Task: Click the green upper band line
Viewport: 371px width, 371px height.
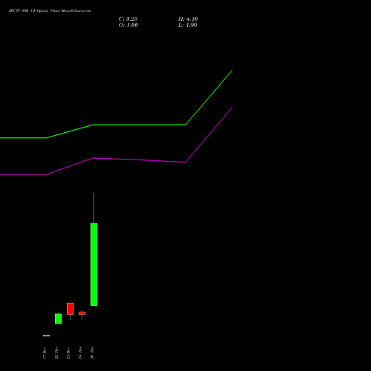Action: point(139,125)
